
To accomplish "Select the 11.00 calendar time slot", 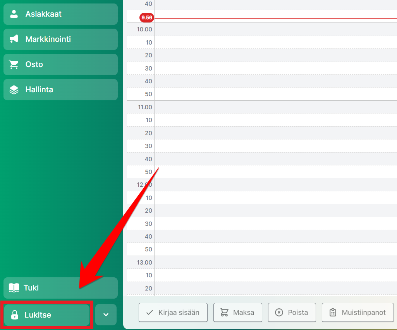I will (x=275, y=107).
